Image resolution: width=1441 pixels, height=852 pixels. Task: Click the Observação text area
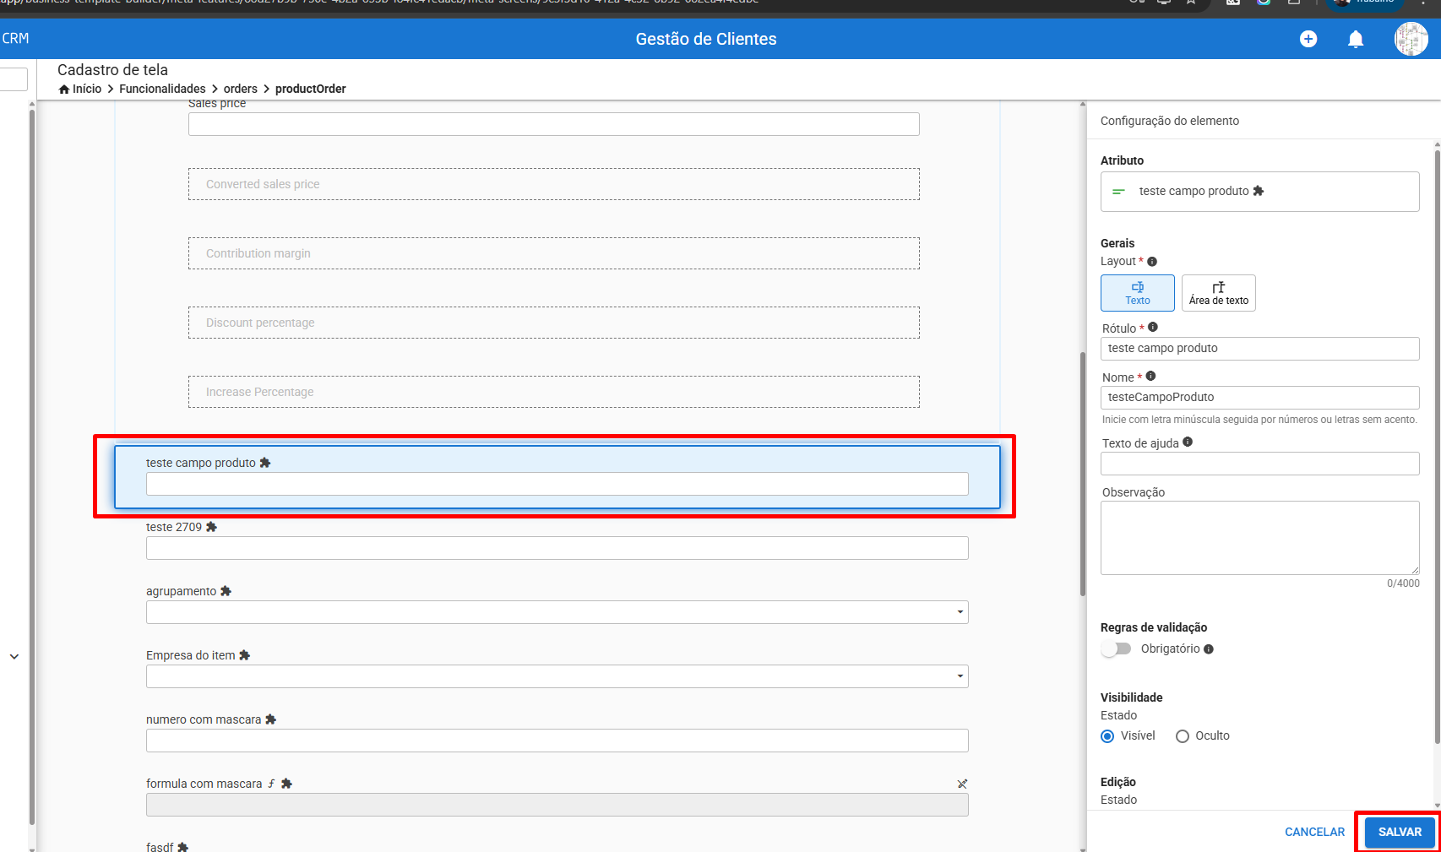click(x=1259, y=538)
